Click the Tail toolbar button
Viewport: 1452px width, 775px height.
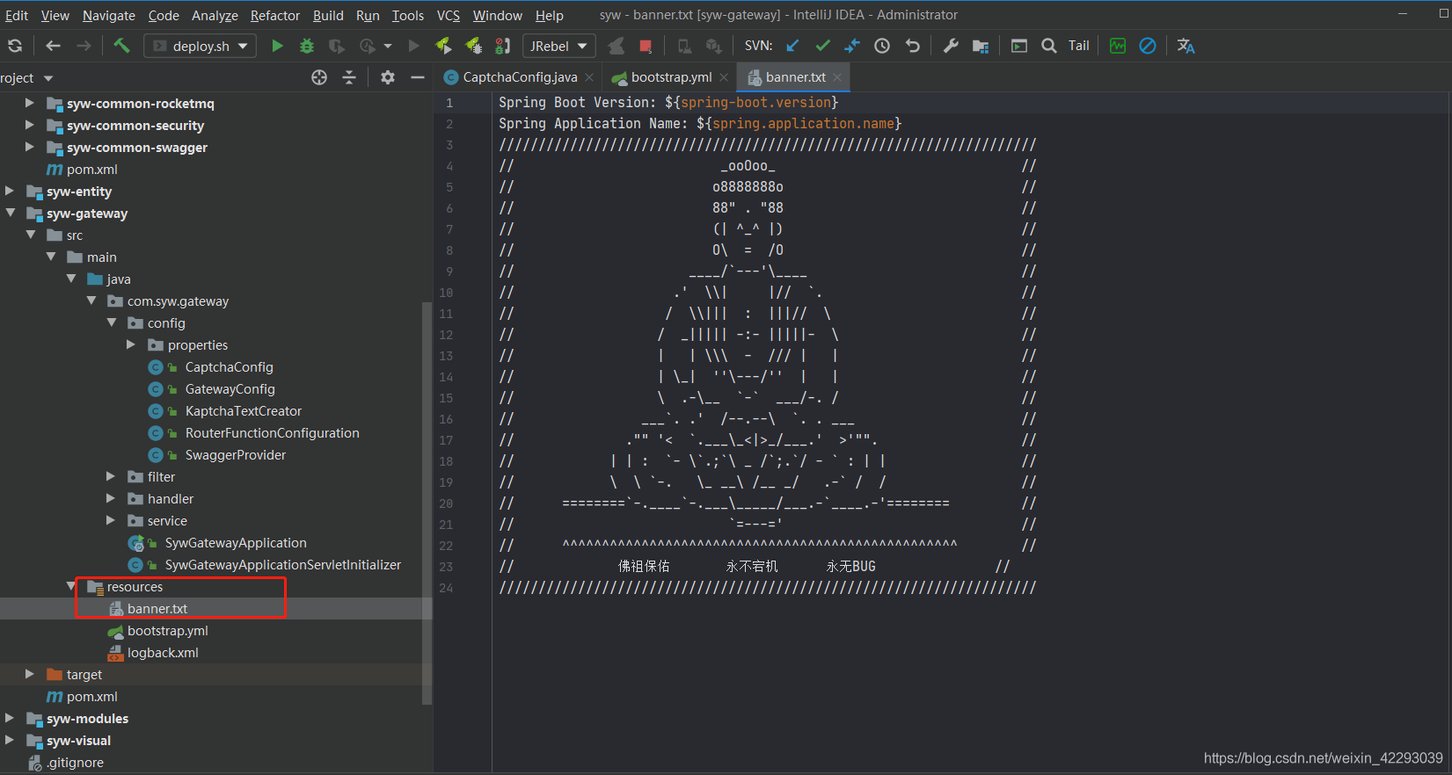[1078, 46]
